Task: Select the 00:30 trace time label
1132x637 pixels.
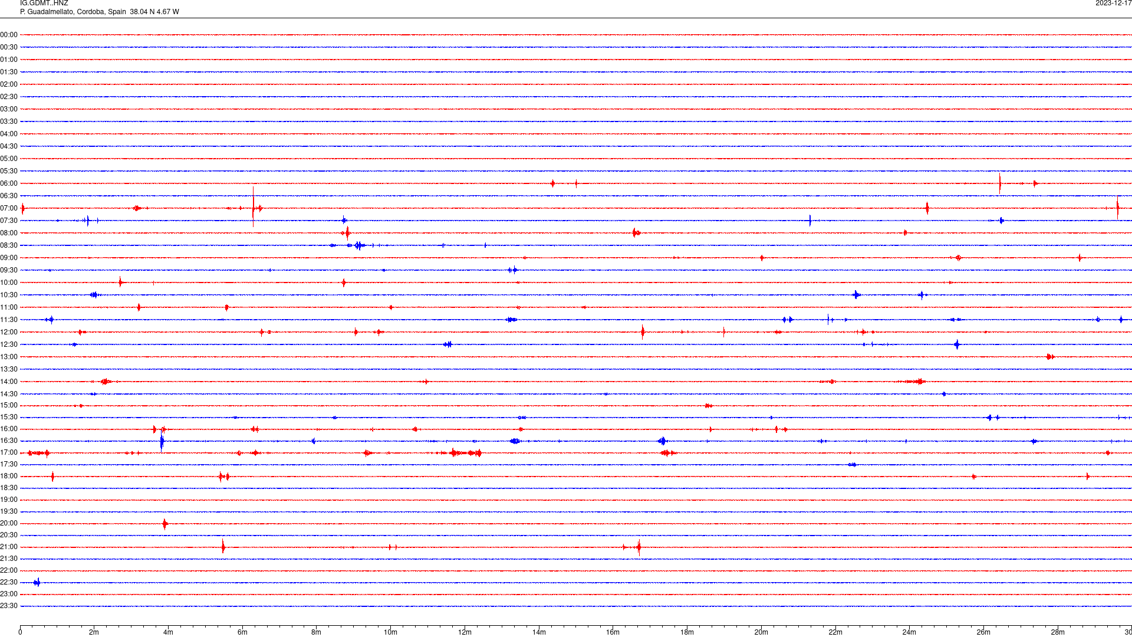Action: point(9,47)
